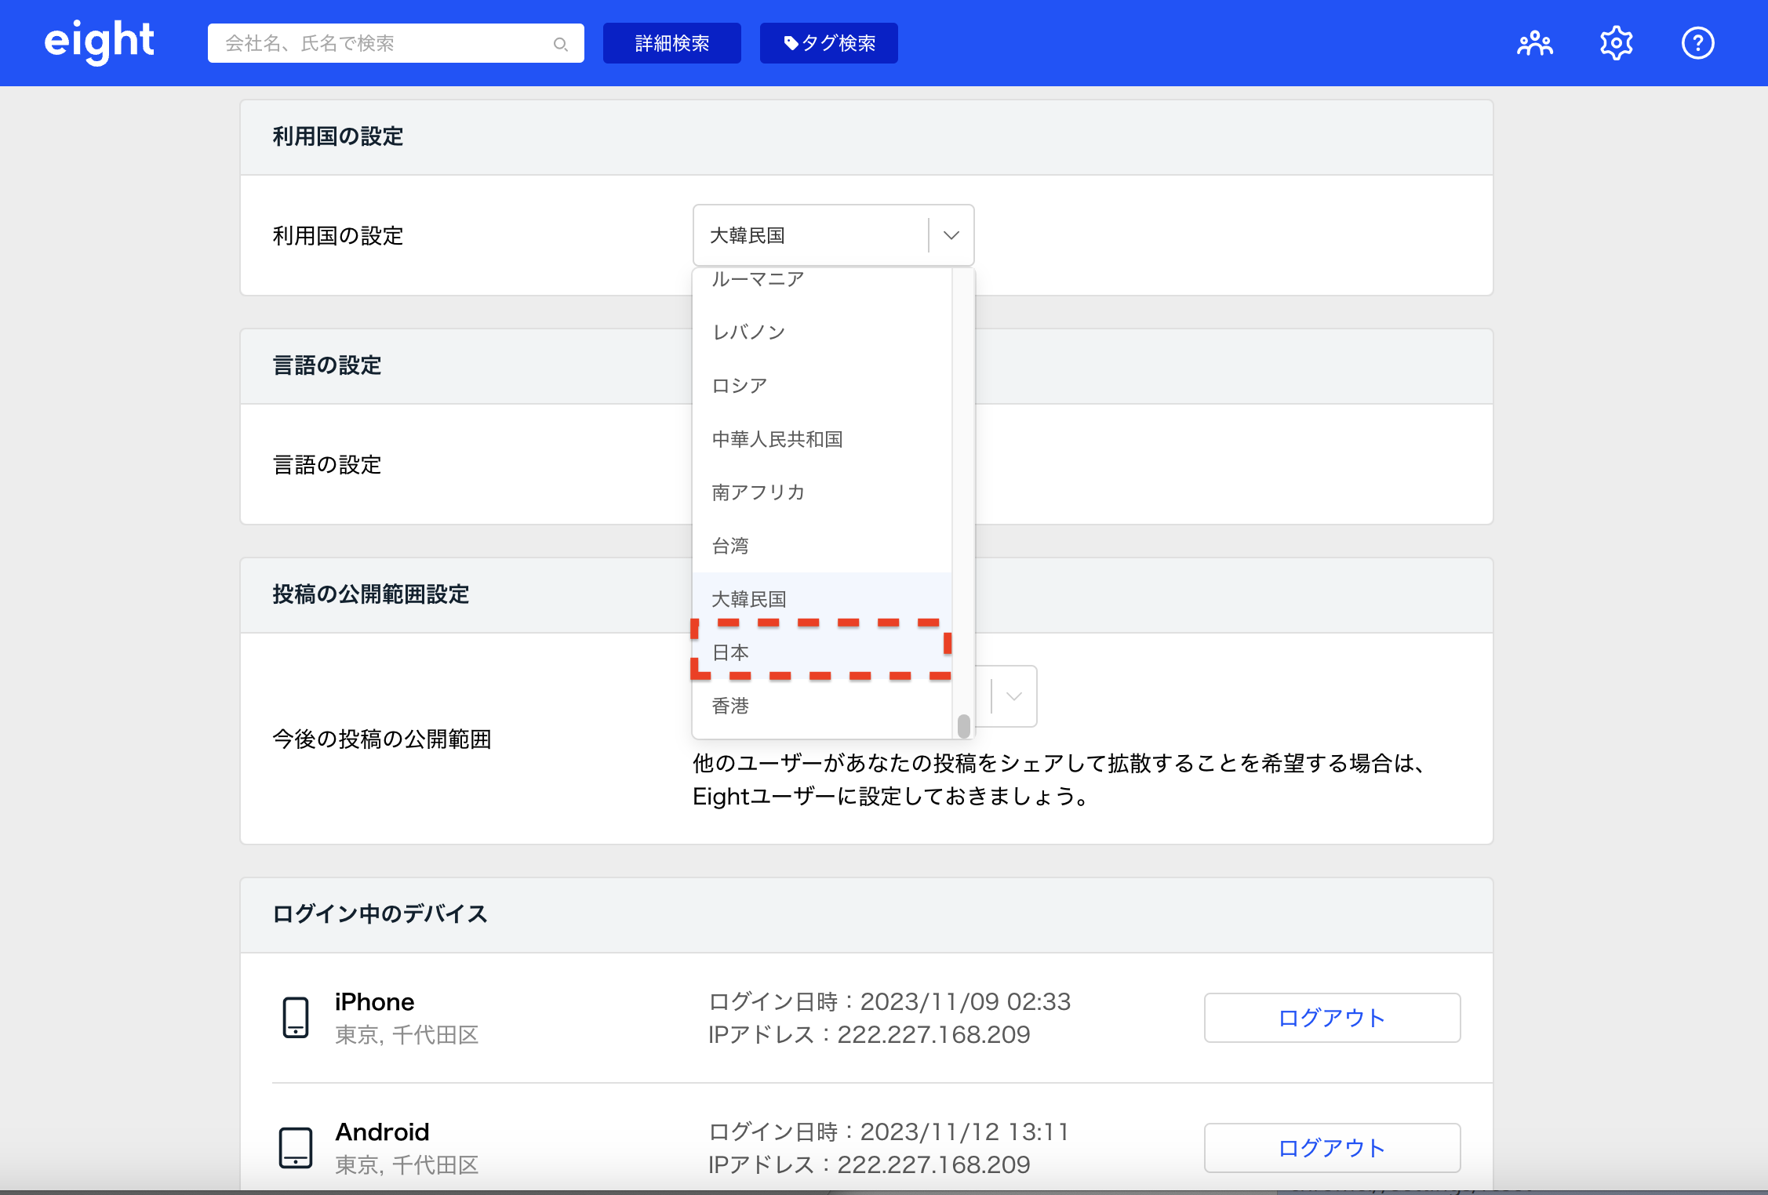1768x1195 pixels.
Task: Click the Android tablet device icon
Action: [296, 1147]
